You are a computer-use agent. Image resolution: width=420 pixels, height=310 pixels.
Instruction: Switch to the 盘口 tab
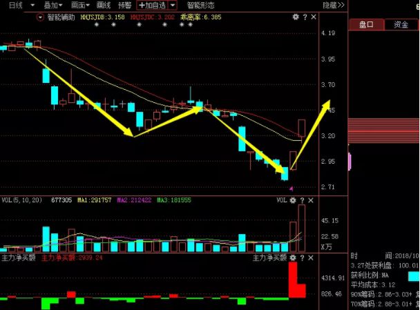coord(366,24)
